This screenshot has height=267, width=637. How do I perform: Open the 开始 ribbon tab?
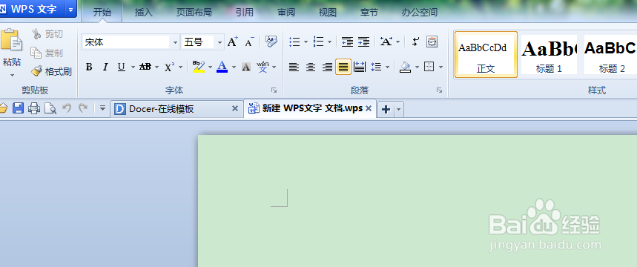click(102, 12)
